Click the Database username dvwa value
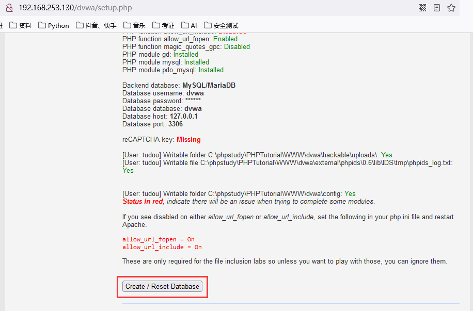 click(195, 93)
